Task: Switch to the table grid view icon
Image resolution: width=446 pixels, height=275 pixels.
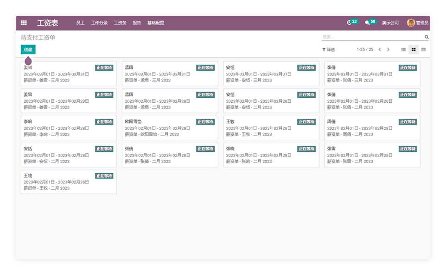Action: [x=423, y=50]
